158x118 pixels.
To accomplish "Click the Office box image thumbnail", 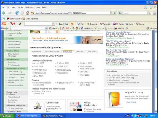I will pos(115,99).
